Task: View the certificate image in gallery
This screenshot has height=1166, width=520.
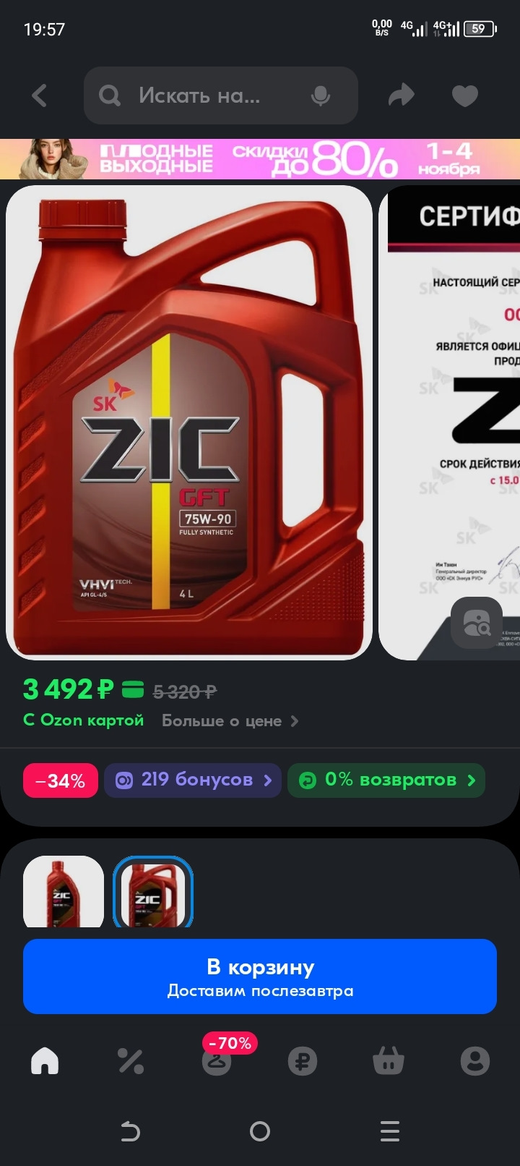Action: pyautogui.click(x=449, y=422)
